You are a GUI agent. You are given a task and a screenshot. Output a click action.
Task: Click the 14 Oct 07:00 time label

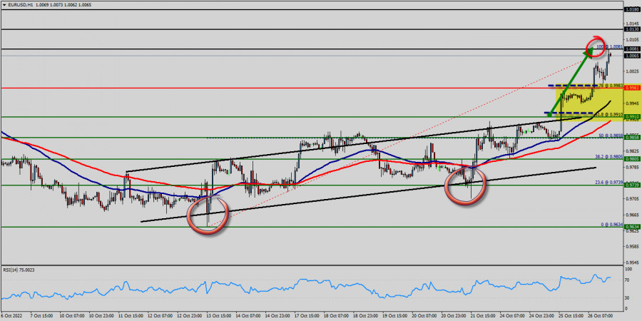[248, 317]
